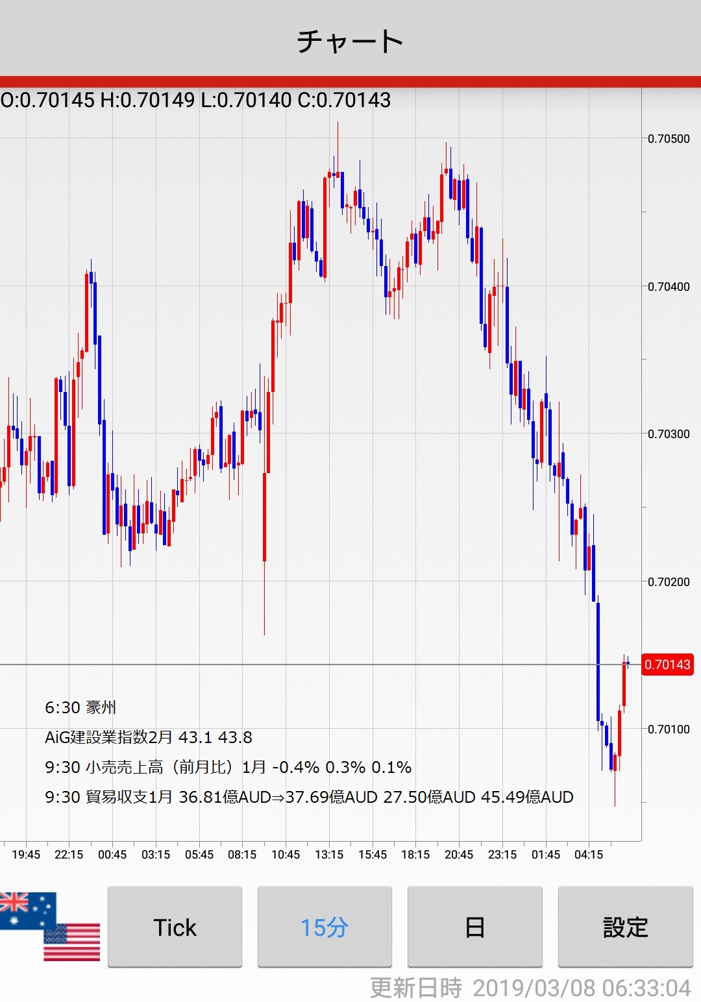Screen dimensions: 701x1002
Task: Click the red 0.70143 current price tag
Action: pos(667,665)
